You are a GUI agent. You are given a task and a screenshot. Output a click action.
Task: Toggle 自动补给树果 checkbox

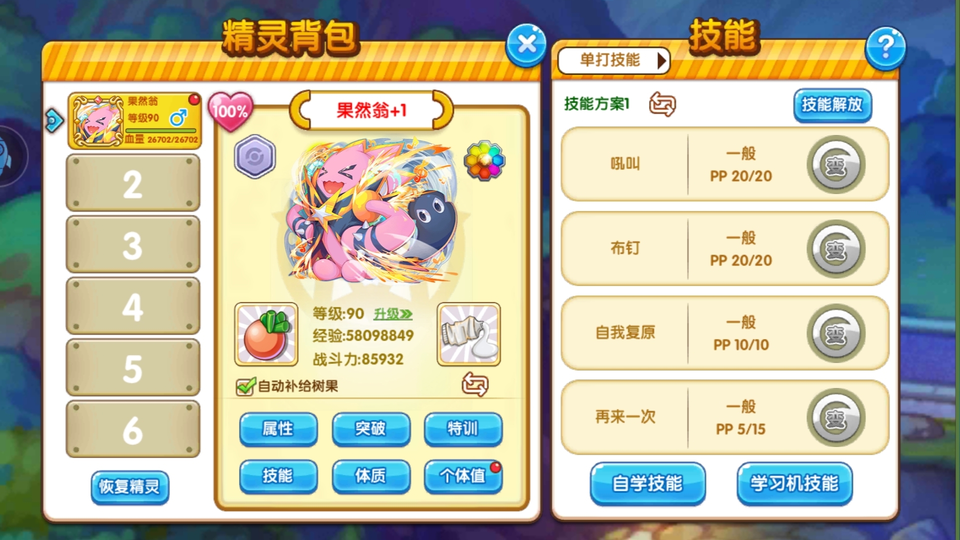[245, 386]
